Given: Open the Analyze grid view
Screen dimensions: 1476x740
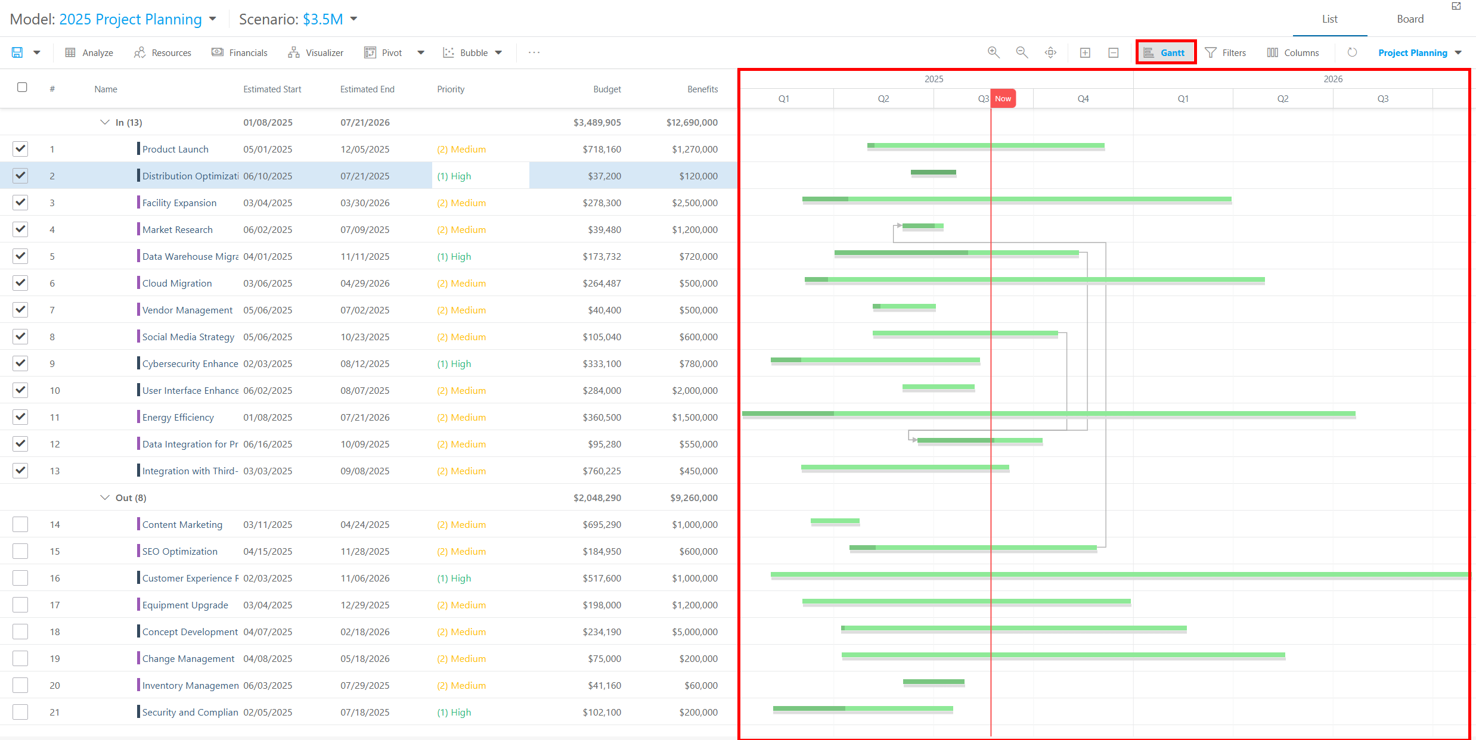Looking at the screenshot, I should tap(89, 52).
